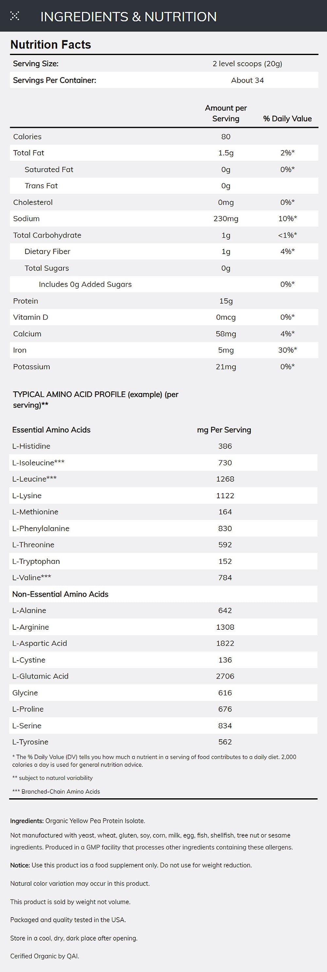Screen dimensions: 327x972
Task: Click the dotted icon beside Ingredients & Nutrition
Action: [15, 16]
